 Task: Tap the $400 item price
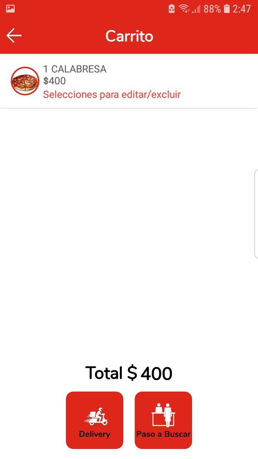click(x=54, y=81)
